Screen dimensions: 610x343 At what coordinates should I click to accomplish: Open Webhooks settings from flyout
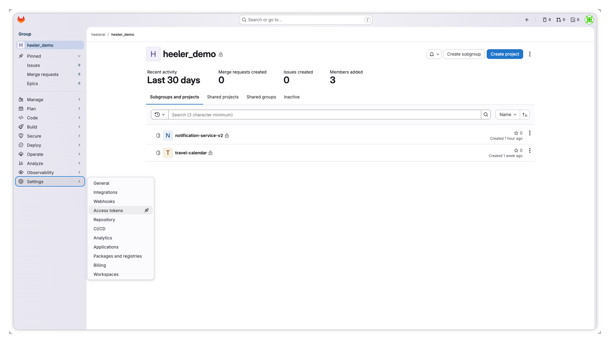[121, 201]
